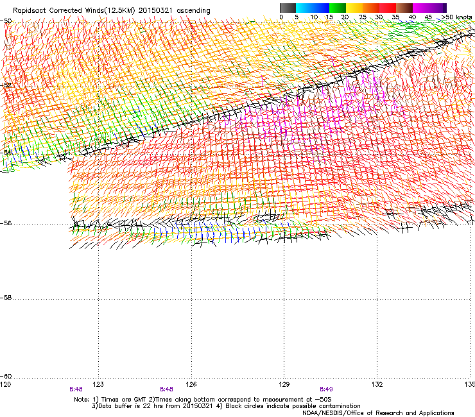
Task: Click the red 30-35 knots legend color
Action: tap(388, 8)
